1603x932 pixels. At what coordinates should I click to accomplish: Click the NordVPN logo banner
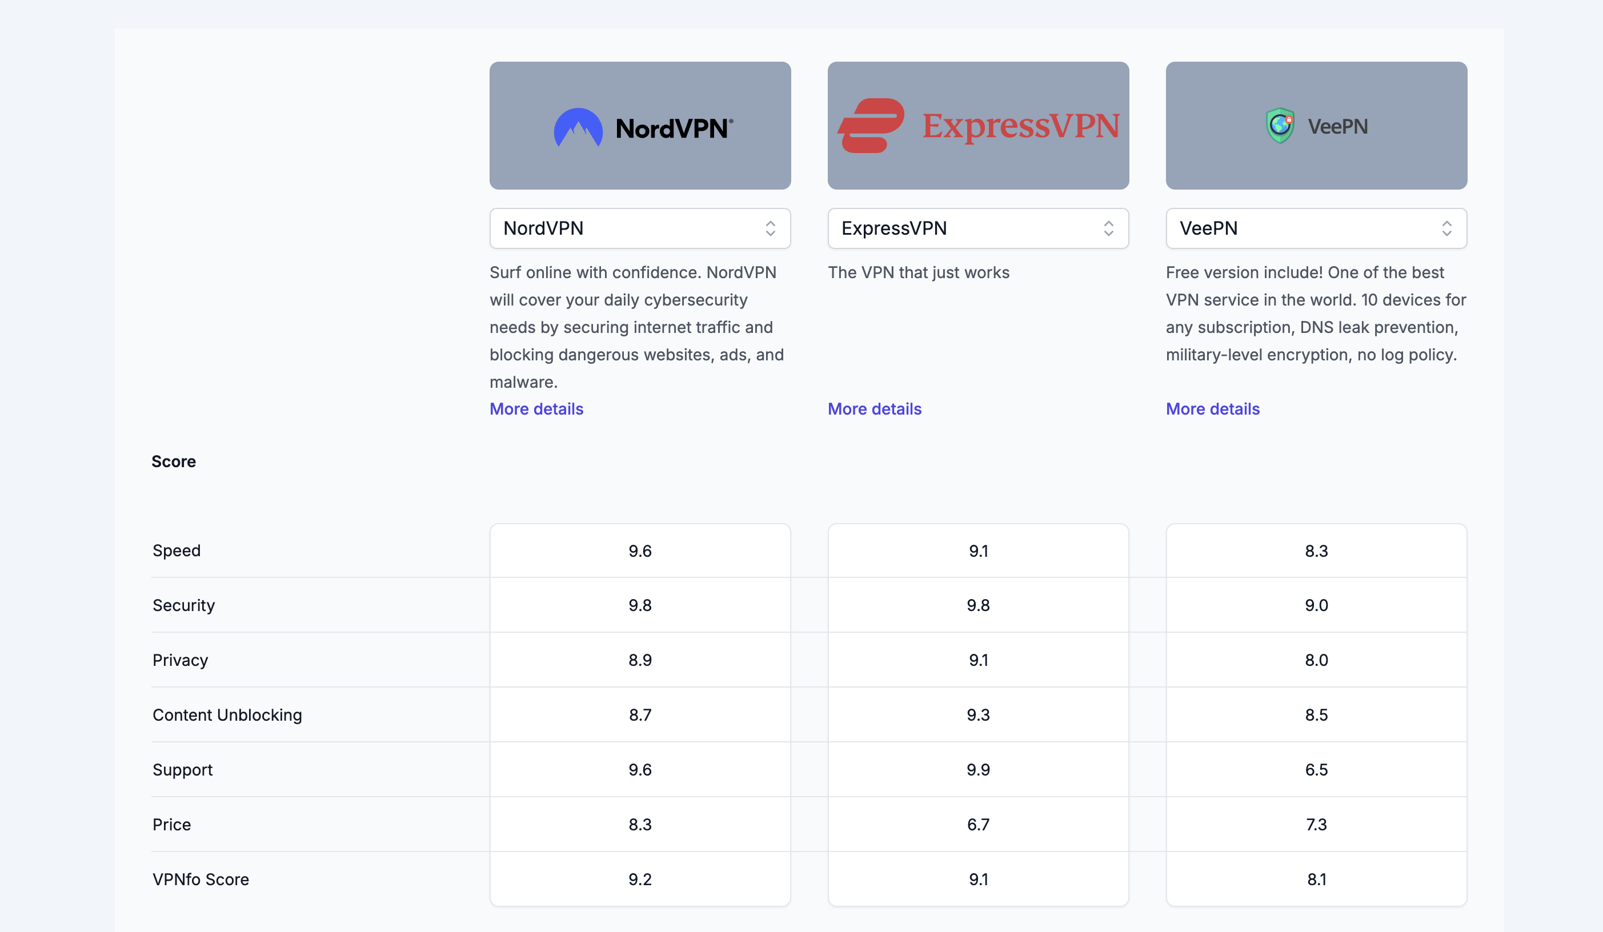(640, 125)
